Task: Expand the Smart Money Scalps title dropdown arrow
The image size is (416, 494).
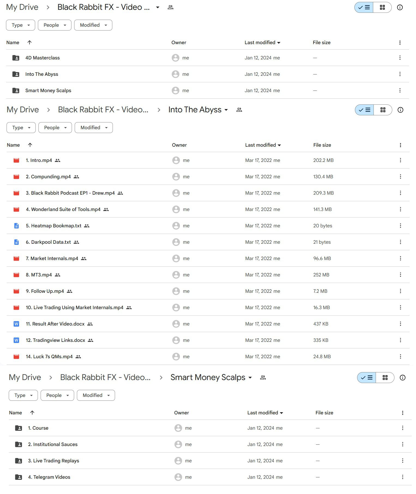Action: coord(250,378)
